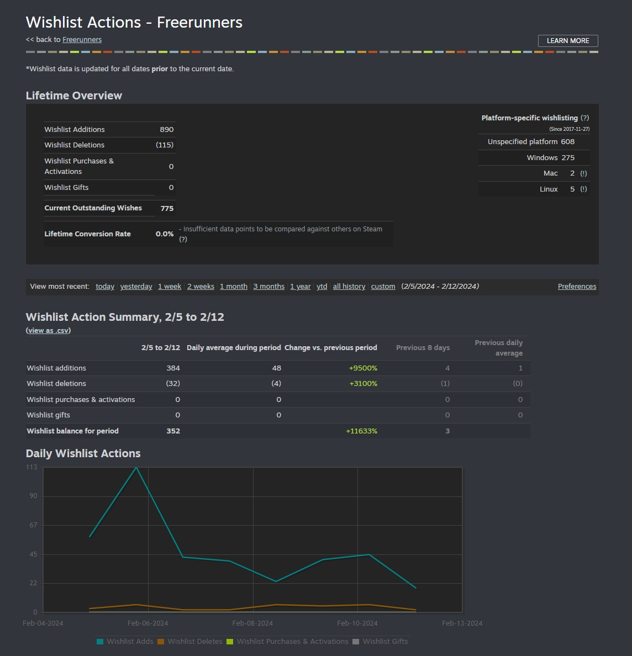The width and height of the screenshot is (632, 656).
Task: Click the (?) help under Lifetime Conversion Rate
Action: click(183, 240)
